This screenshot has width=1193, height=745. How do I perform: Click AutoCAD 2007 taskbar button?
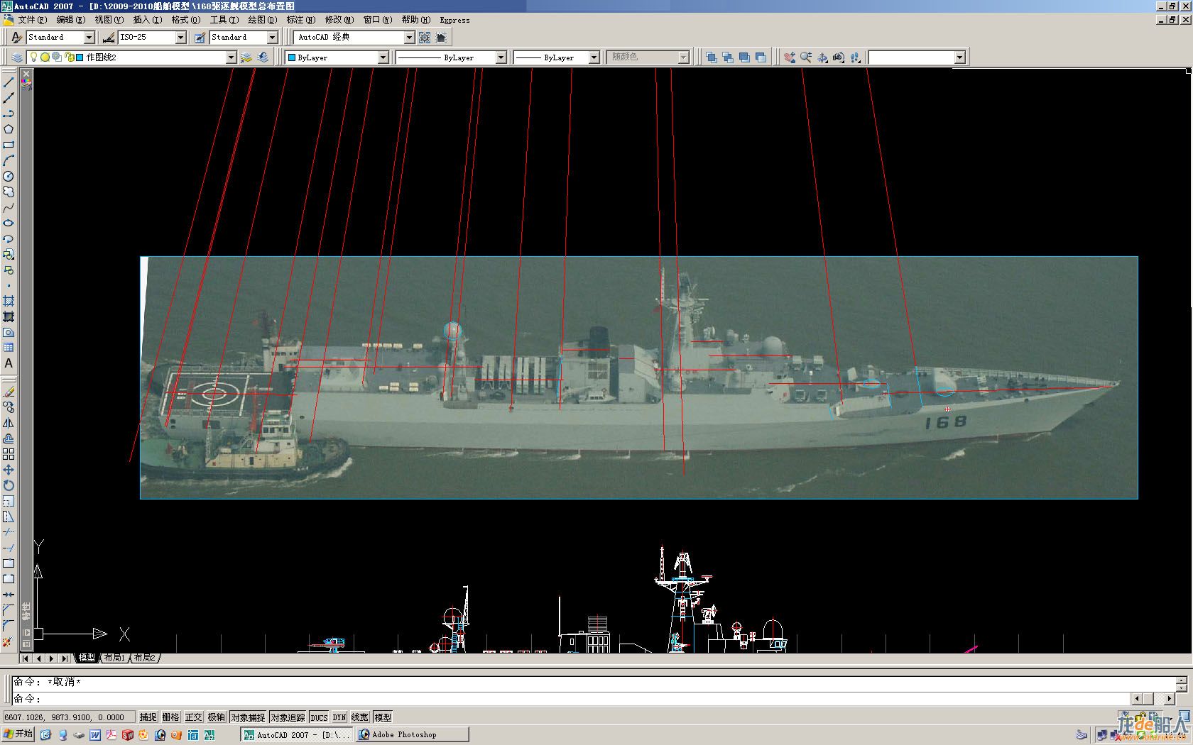(x=297, y=734)
